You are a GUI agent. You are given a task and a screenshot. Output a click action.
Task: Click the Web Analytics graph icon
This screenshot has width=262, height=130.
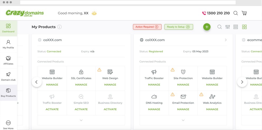(x=212, y=97)
